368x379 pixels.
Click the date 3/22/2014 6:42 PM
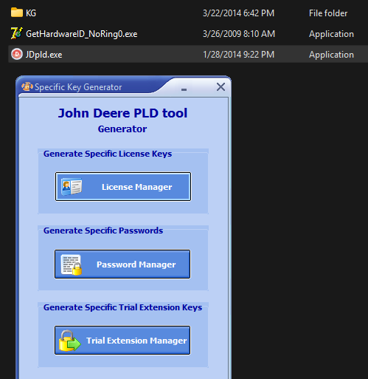pyautogui.click(x=238, y=13)
